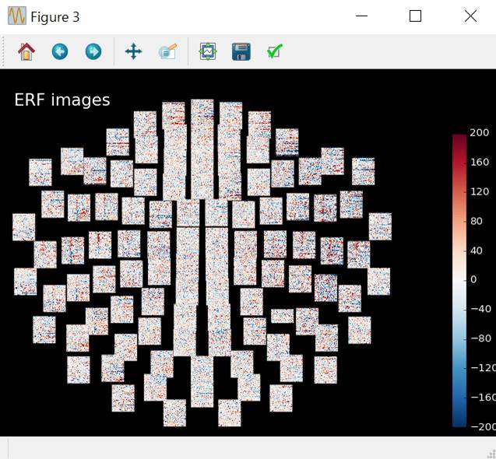
Task: Minimize the Figure 3 window
Action: pos(361,16)
